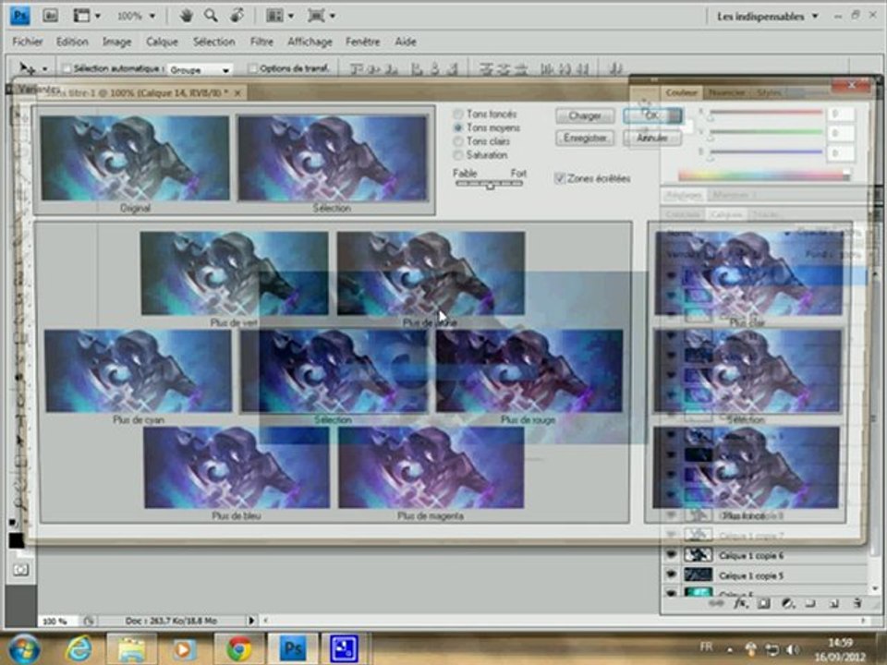Click the Photoshop Ps logo in top bar

tap(20, 16)
